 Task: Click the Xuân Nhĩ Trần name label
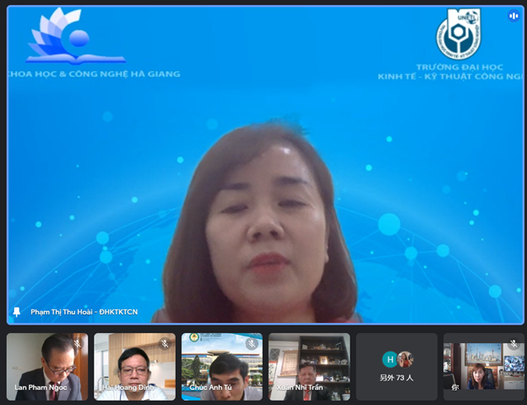(300, 387)
